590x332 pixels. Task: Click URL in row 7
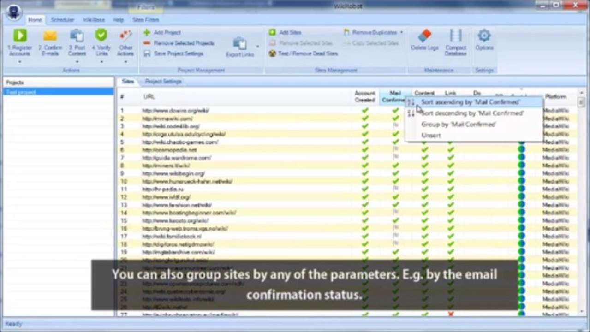176,158
